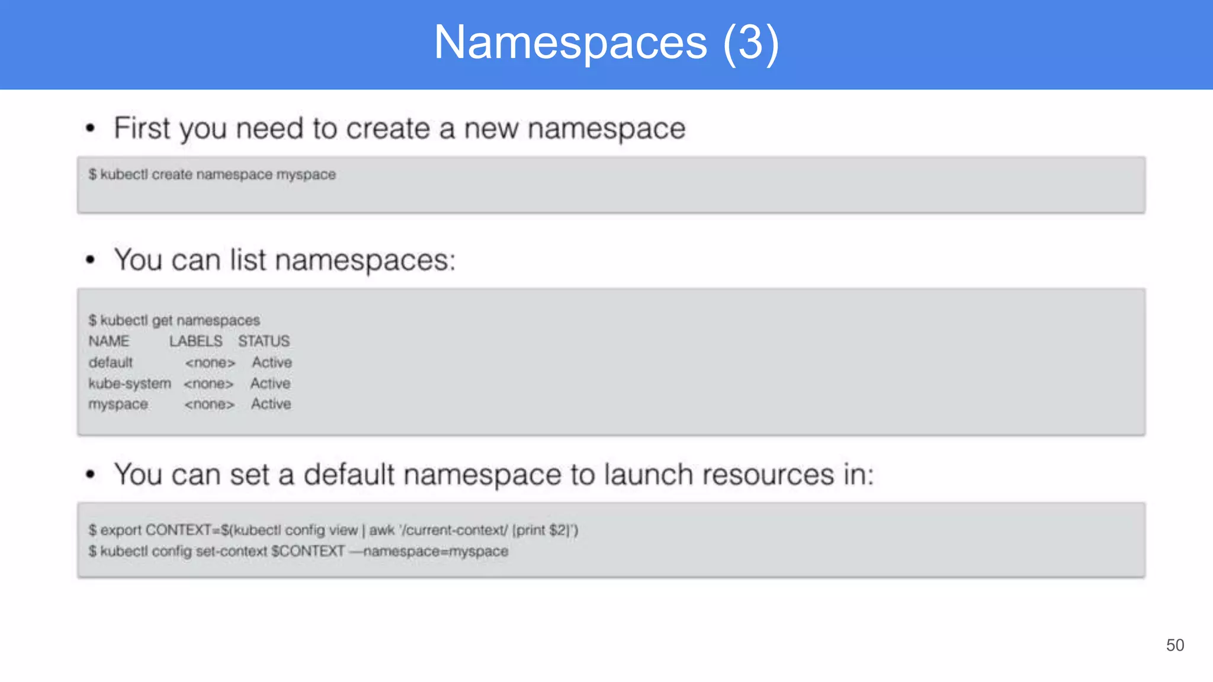Select the "myspace" name in the table
Screen dimensions: 1213x682
(118, 404)
